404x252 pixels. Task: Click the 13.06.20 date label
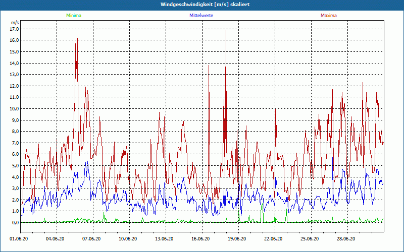point(164,239)
